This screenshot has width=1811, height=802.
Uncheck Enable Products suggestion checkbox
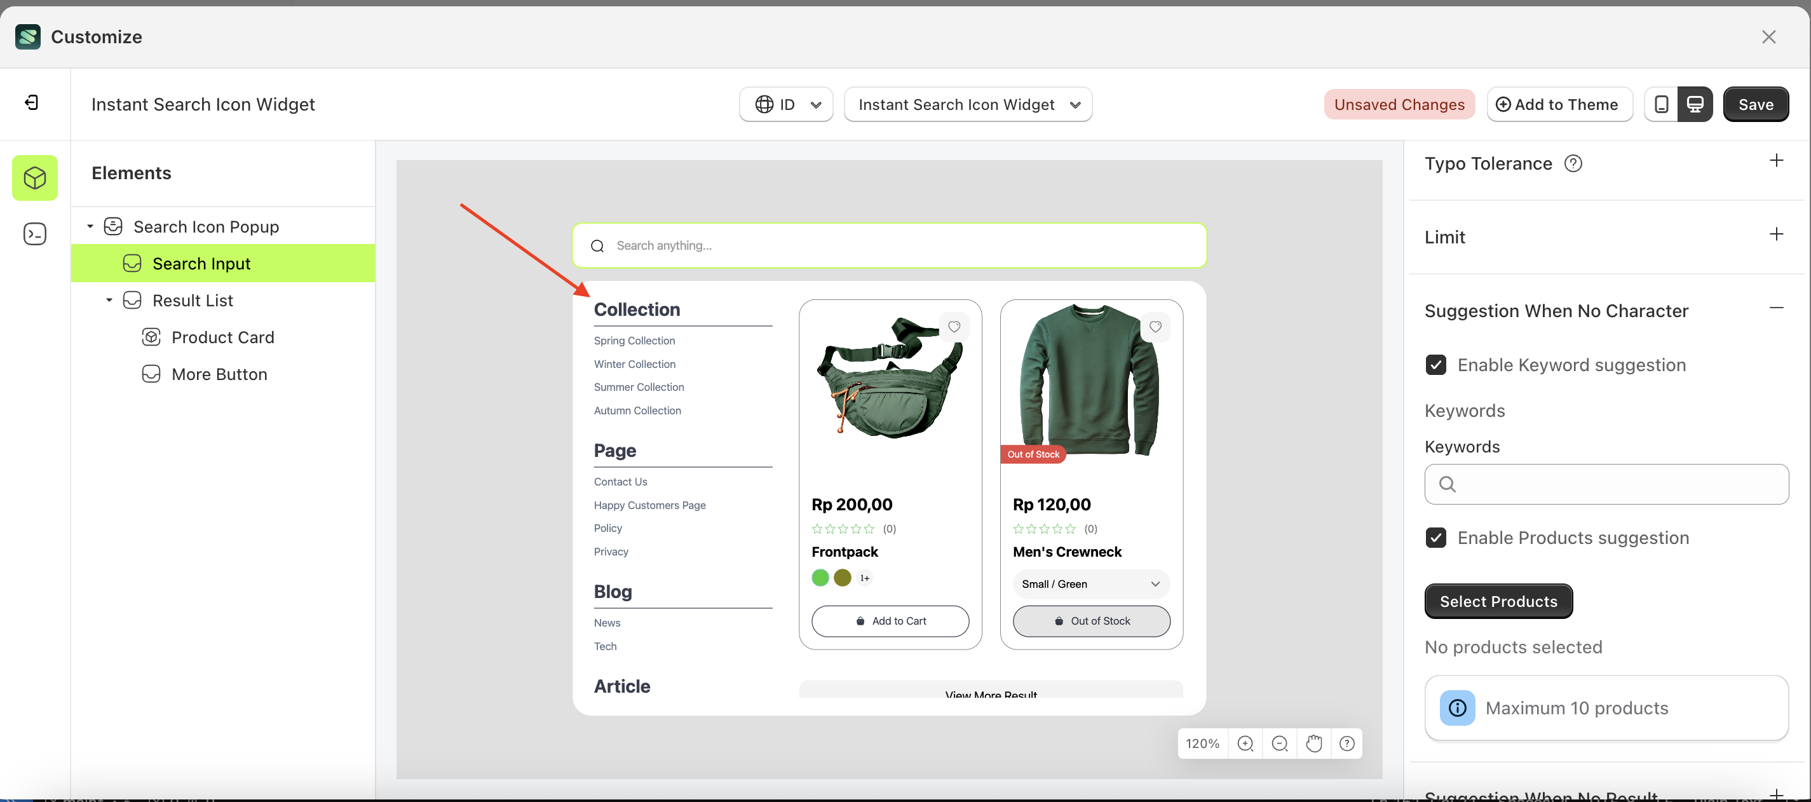(x=1435, y=538)
